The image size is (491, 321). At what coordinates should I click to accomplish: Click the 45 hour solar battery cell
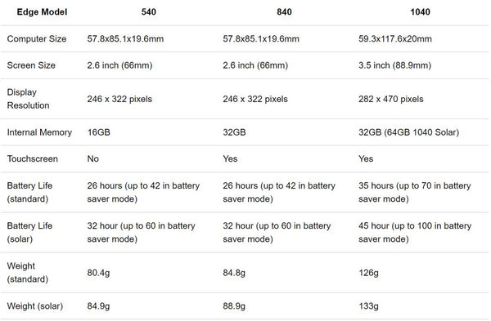coord(415,232)
